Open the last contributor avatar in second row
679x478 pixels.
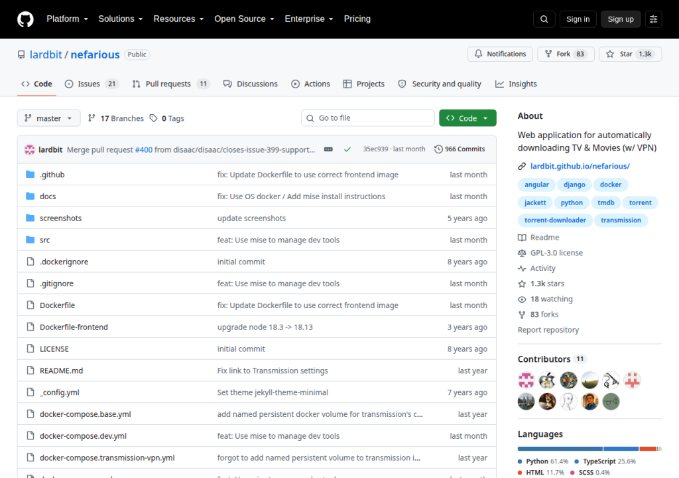coord(611,402)
